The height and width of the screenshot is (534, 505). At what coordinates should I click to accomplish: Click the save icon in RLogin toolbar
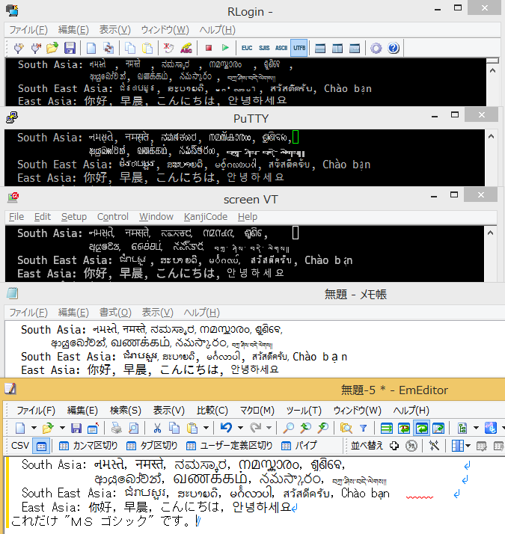point(70,48)
